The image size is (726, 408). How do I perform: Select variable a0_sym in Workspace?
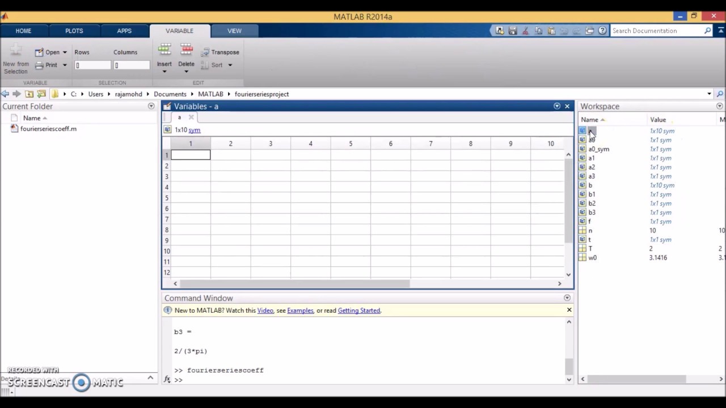598,149
